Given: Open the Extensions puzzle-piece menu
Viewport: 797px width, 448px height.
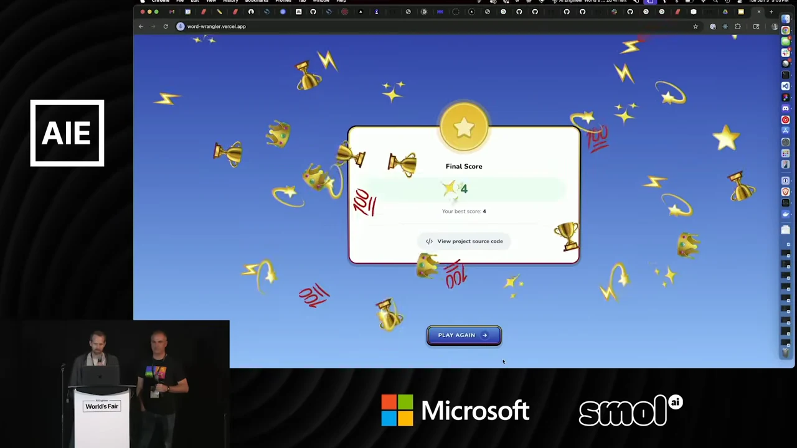Looking at the screenshot, I should pyautogui.click(x=738, y=27).
